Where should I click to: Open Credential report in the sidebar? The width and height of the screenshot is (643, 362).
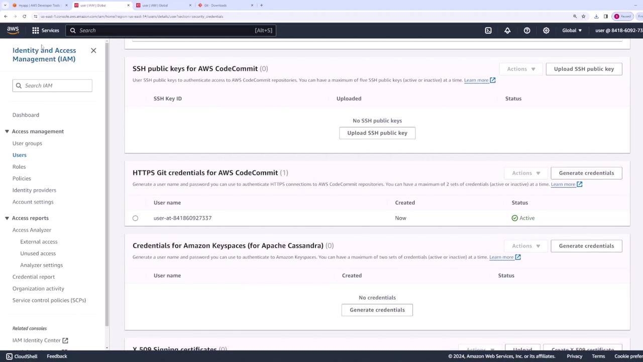[x=34, y=277]
